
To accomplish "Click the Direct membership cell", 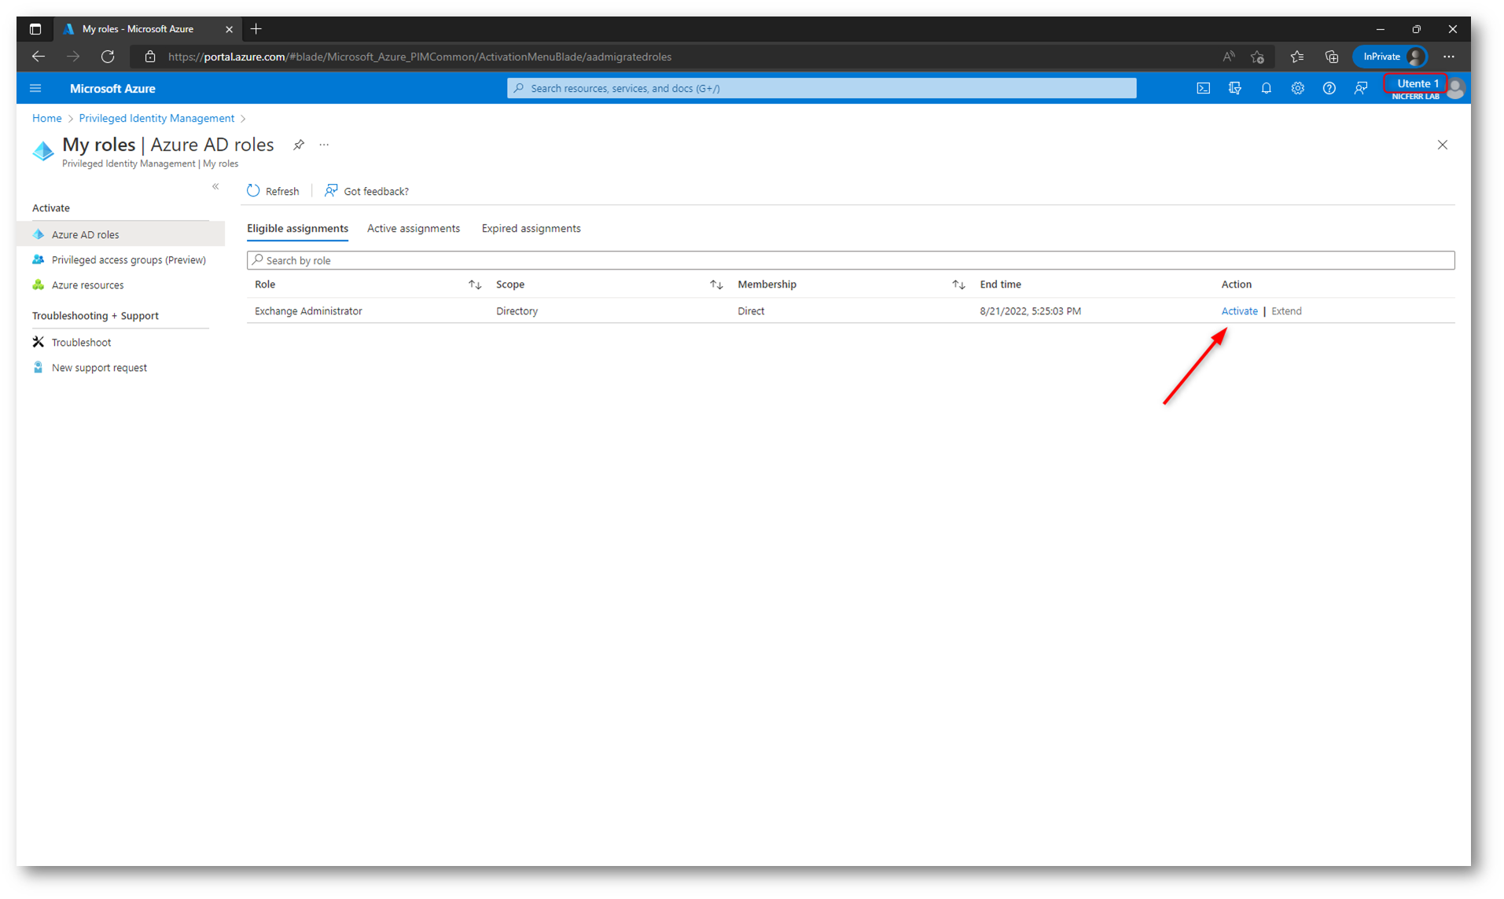I will click(x=751, y=310).
